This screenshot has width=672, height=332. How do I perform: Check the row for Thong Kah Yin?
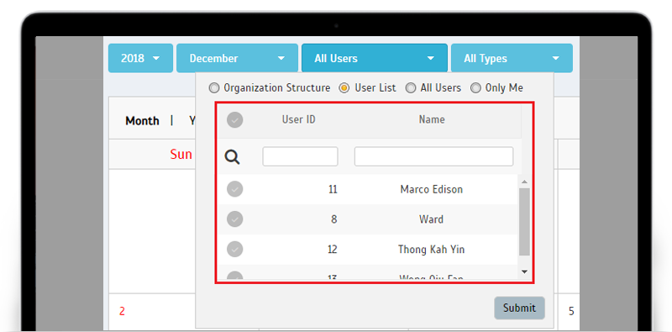(235, 249)
